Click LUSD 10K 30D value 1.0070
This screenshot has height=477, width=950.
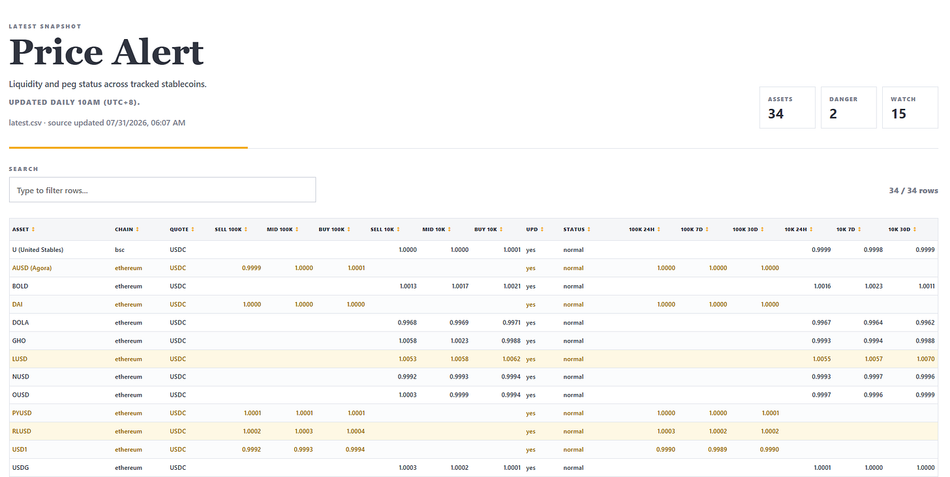pos(925,359)
